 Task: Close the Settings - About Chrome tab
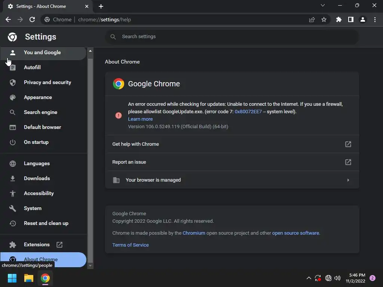click(x=87, y=6)
